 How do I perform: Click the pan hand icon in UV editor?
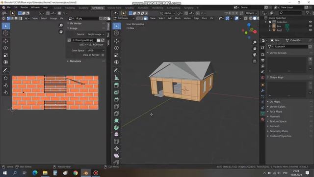(61, 31)
